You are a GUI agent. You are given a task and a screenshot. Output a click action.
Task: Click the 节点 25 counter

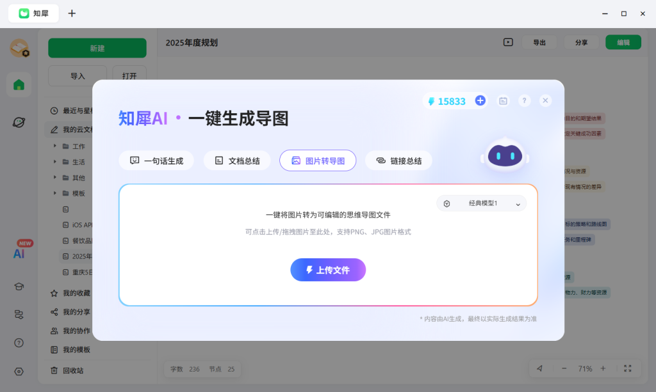pos(222,369)
